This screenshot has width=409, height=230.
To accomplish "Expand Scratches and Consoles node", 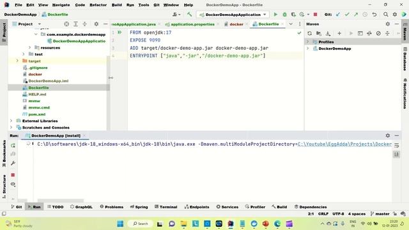I will click(12, 128).
